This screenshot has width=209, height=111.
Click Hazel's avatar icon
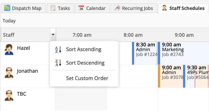(9, 50)
